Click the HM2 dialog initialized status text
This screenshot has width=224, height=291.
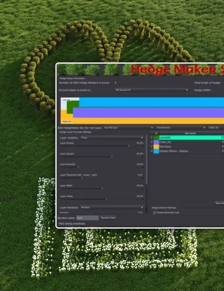pos(72,224)
